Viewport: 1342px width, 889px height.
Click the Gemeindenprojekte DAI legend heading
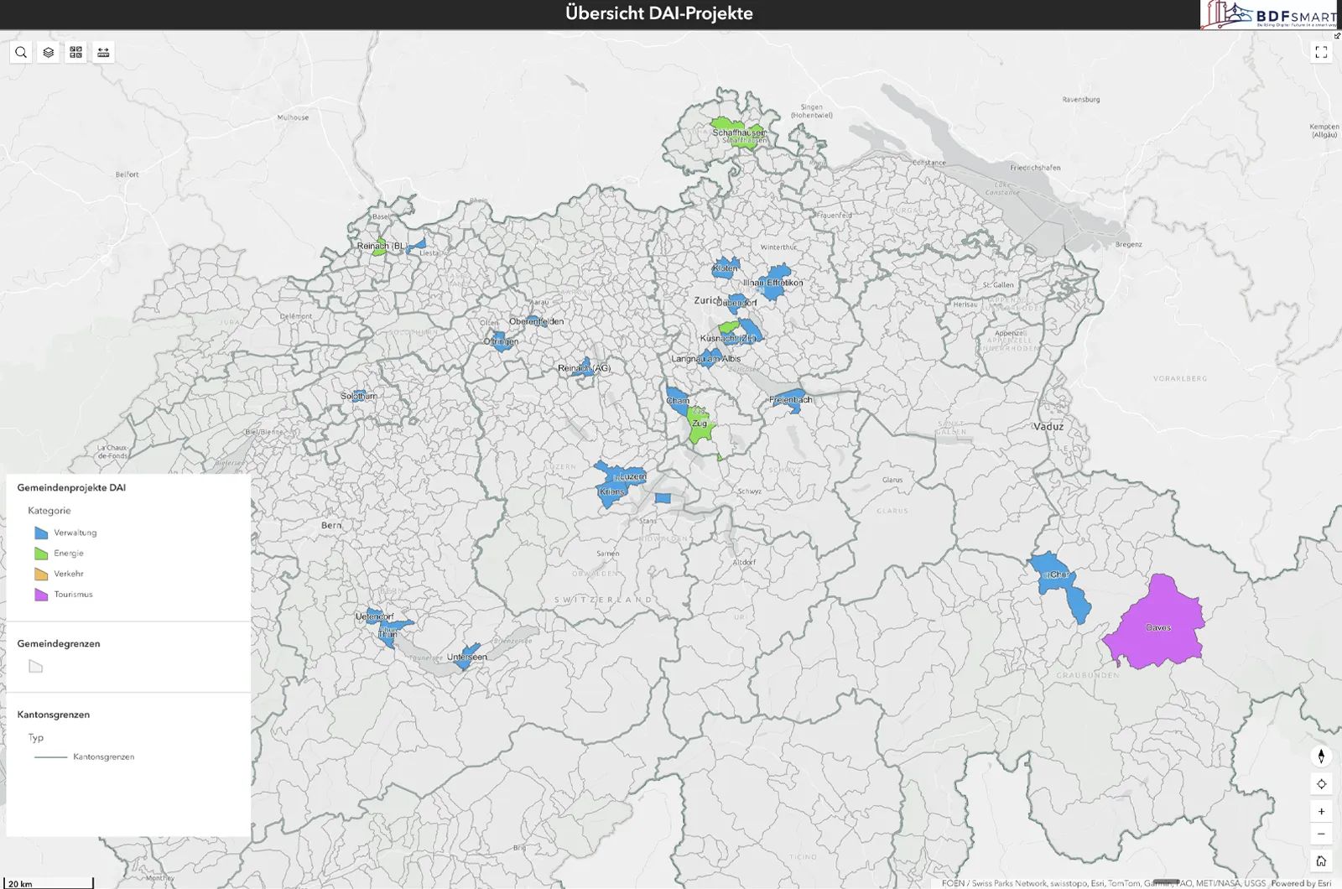[71, 487]
